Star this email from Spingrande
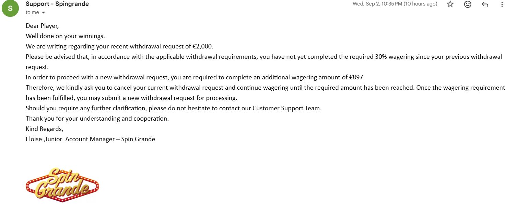Screen dimensions: 506x212 coord(450,4)
